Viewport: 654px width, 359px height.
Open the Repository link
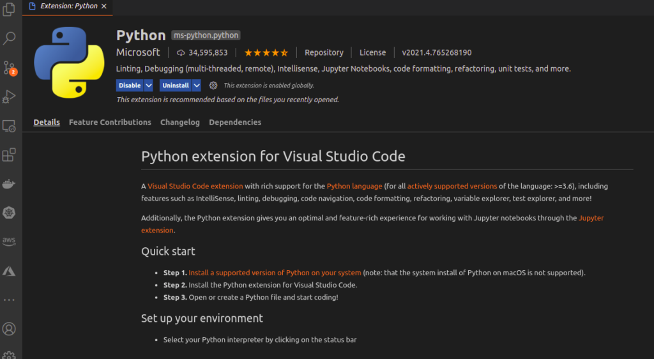click(x=324, y=52)
